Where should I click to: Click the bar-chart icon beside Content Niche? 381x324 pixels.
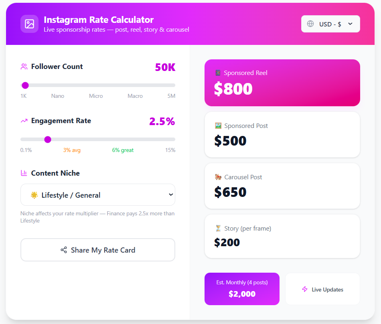click(24, 173)
